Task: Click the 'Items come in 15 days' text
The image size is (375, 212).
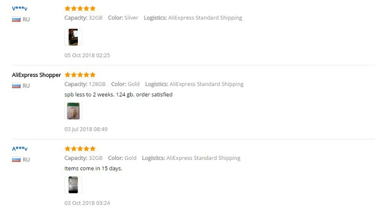Action: pos(93,169)
